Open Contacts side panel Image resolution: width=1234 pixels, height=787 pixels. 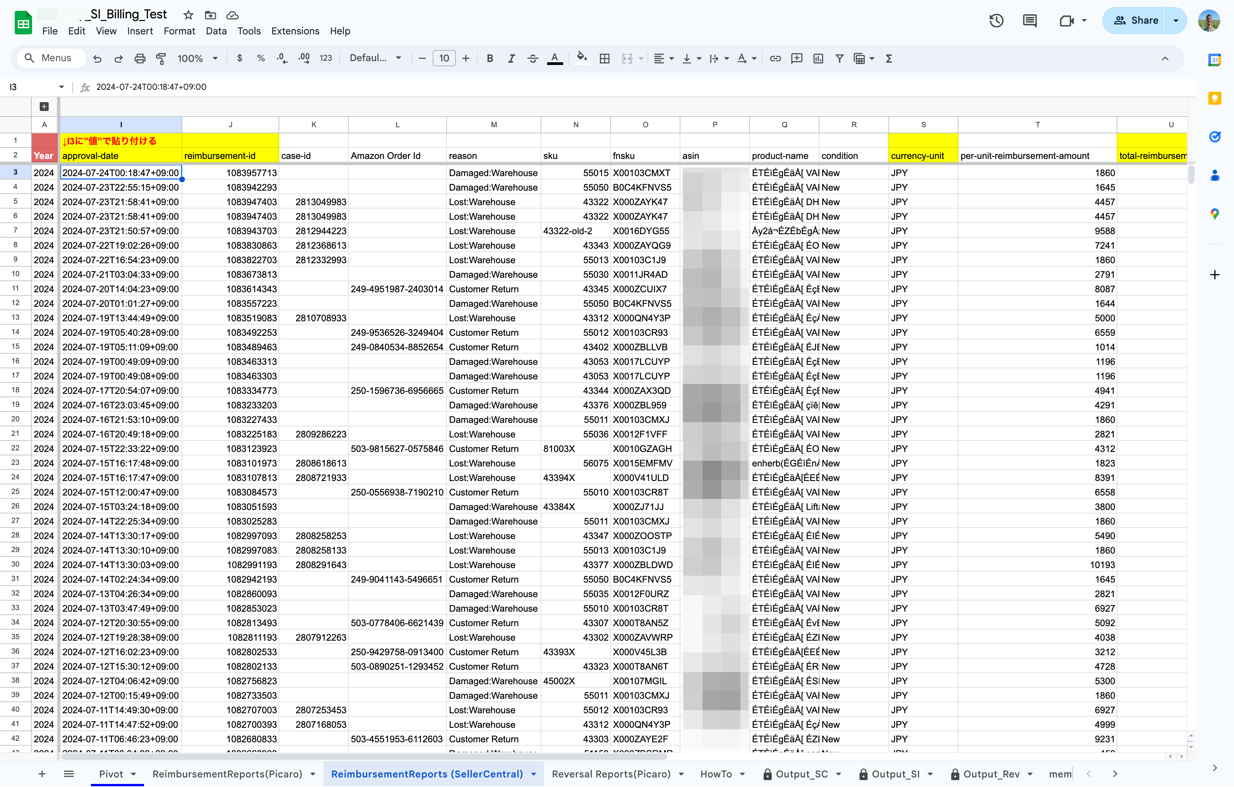tap(1215, 175)
